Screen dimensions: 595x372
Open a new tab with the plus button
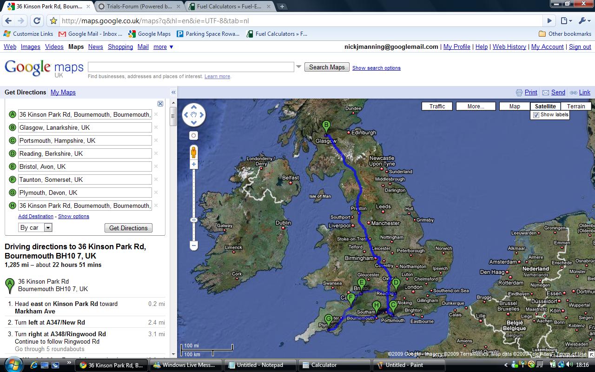pos(282,7)
